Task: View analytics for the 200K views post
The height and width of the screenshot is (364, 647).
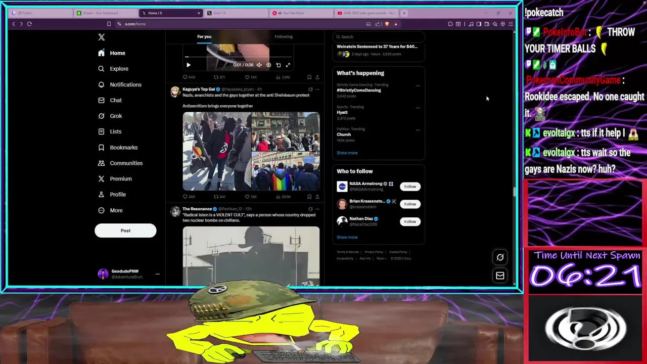Action: pos(284,197)
